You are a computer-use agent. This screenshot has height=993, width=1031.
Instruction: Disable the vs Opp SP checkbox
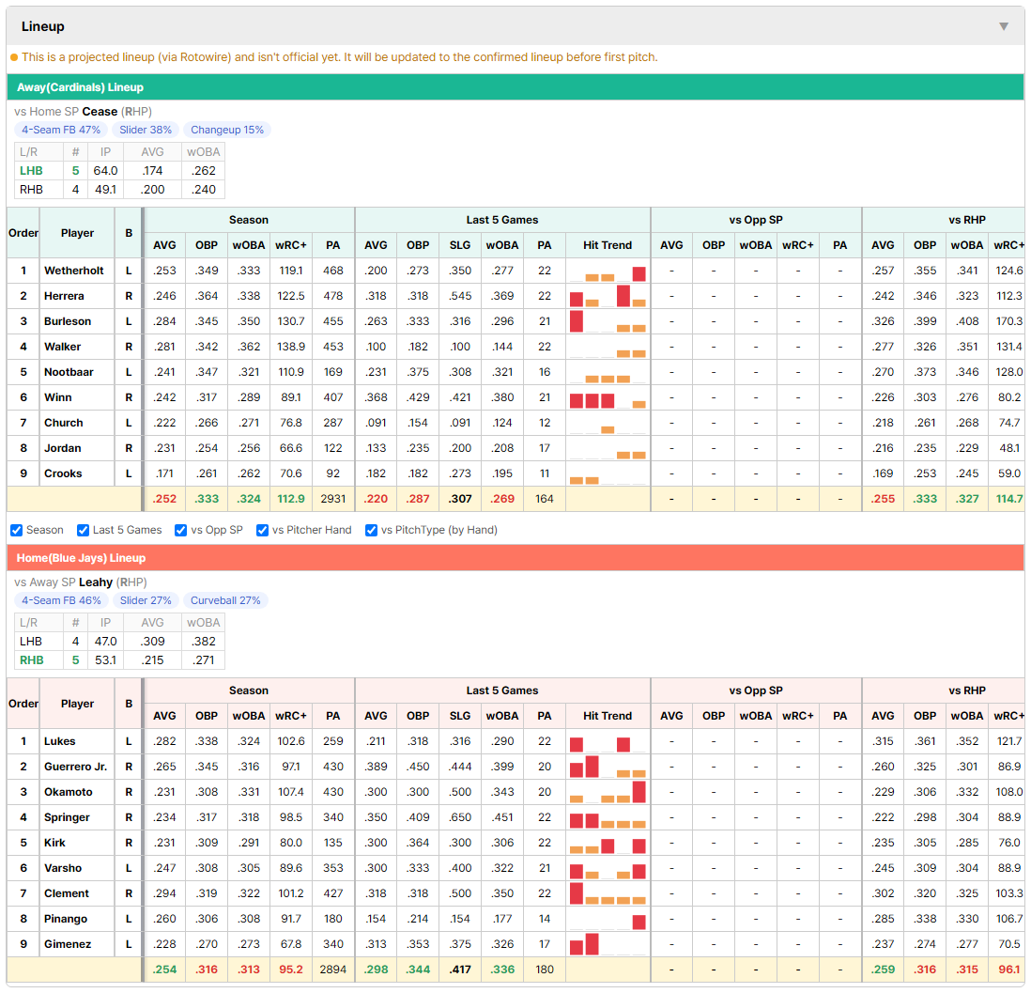181,530
